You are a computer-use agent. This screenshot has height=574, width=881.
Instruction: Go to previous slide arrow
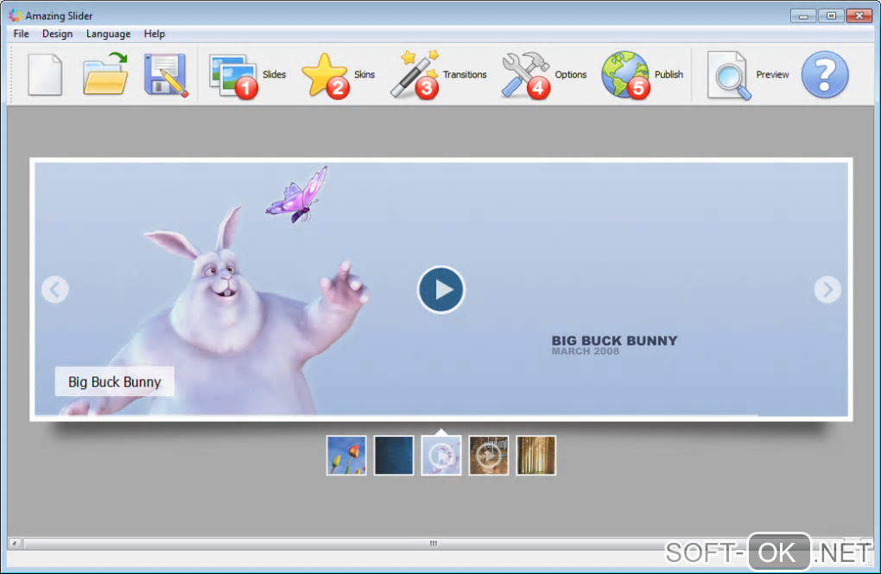55,290
